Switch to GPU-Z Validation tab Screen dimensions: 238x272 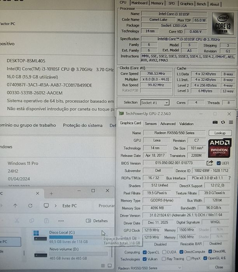coord(186,124)
